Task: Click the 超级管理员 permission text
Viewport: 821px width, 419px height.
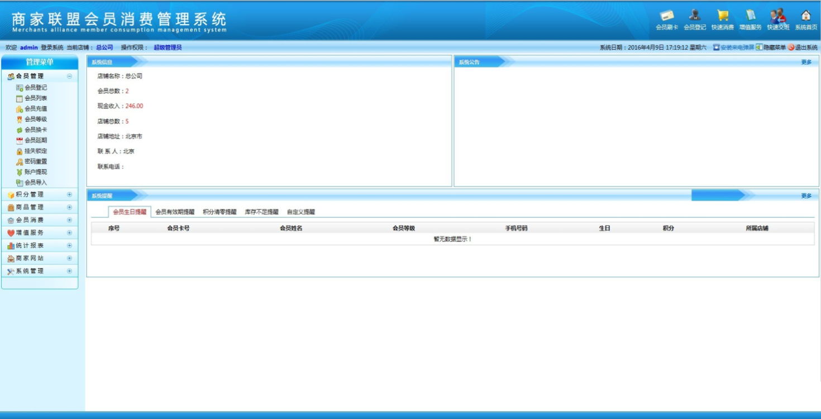Action: pos(168,47)
